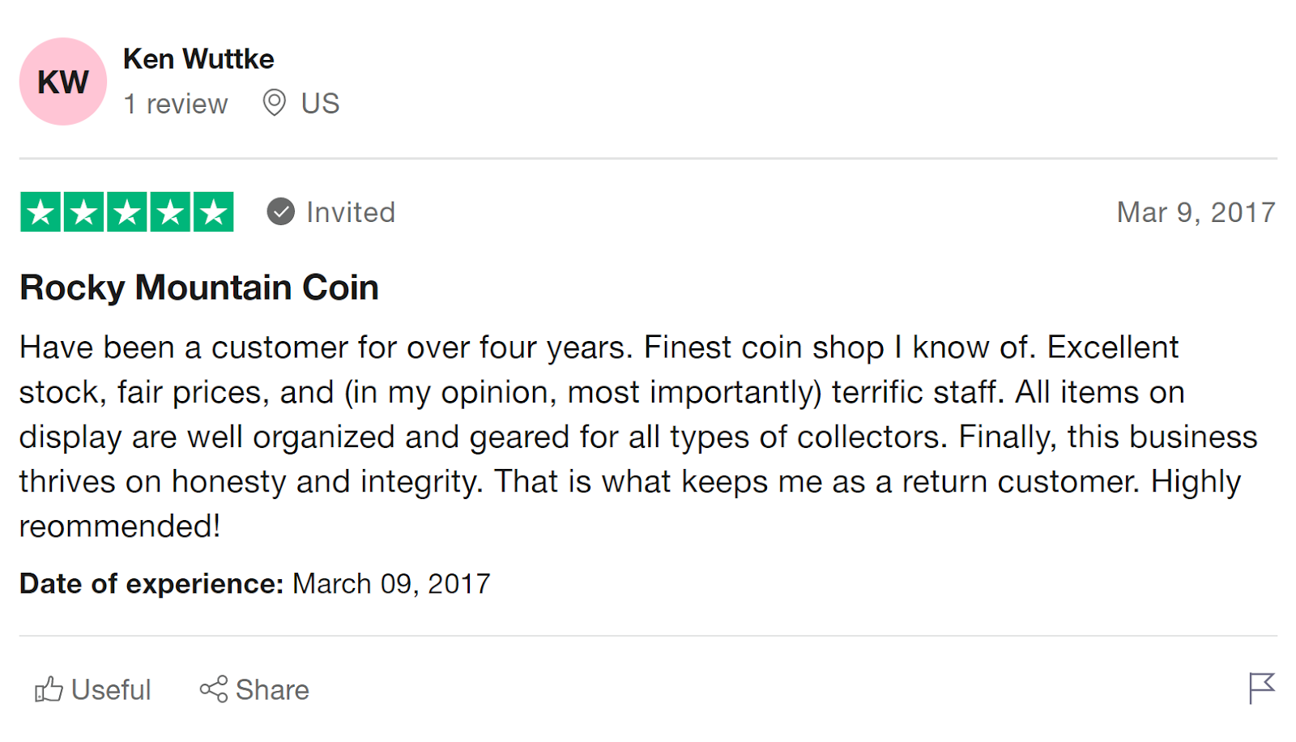
Task: Click the first green star
Action: 40,212
